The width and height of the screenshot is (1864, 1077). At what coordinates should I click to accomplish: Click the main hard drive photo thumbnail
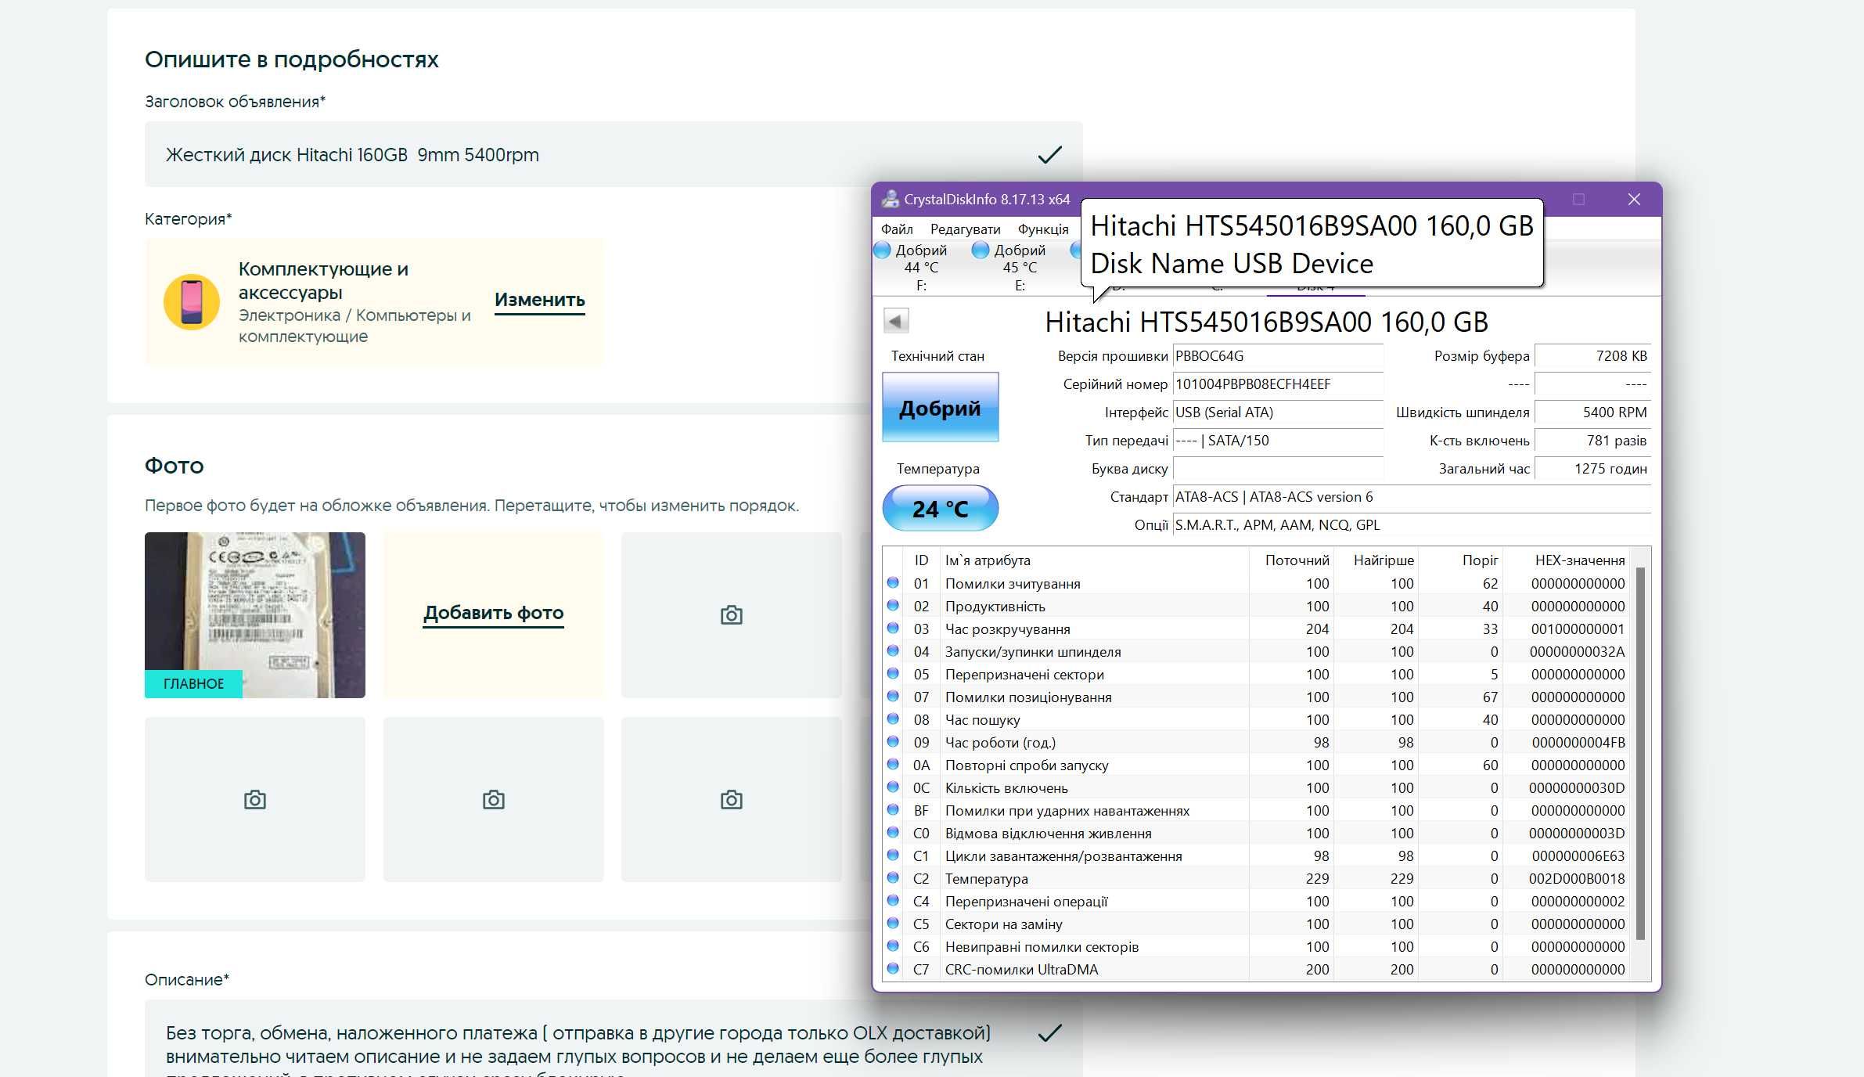pos(254,614)
